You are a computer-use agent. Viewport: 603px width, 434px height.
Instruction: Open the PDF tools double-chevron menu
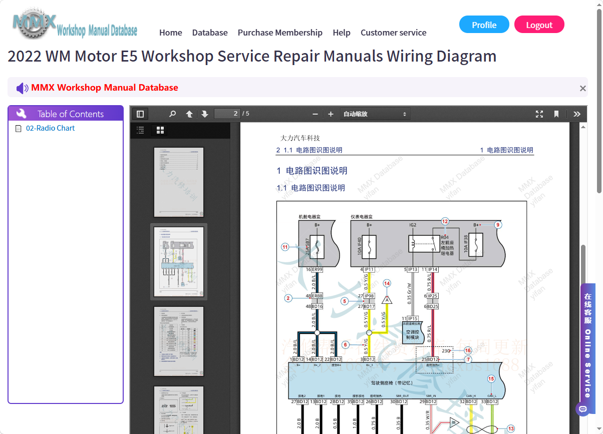point(577,114)
